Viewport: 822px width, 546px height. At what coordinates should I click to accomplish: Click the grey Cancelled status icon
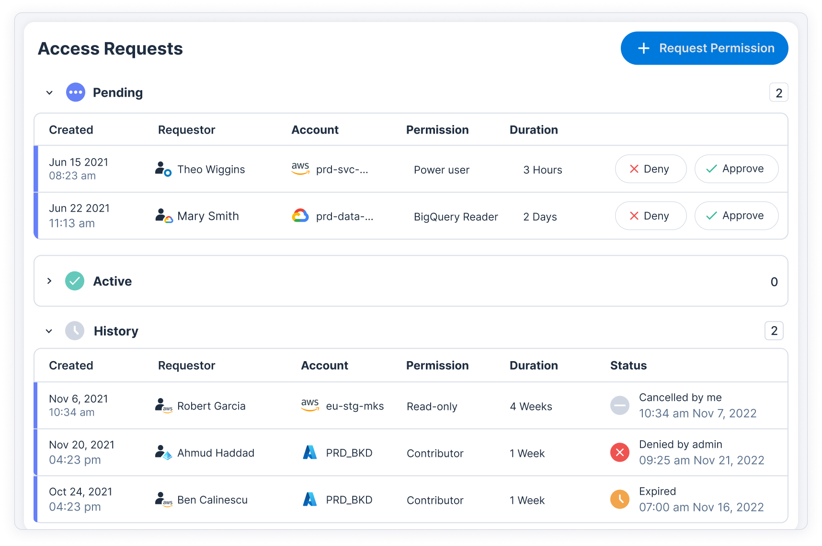click(x=620, y=406)
